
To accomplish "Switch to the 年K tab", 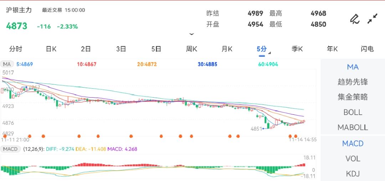I will pyautogui.click(x=332, y=49).
